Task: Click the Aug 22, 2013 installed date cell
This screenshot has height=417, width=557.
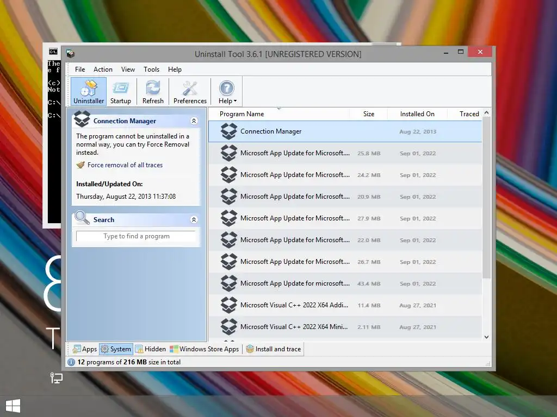Action: [417, 131]
